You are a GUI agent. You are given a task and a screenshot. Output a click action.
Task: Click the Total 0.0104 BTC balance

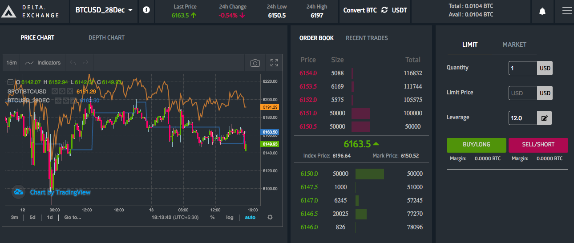click(471, 7)
